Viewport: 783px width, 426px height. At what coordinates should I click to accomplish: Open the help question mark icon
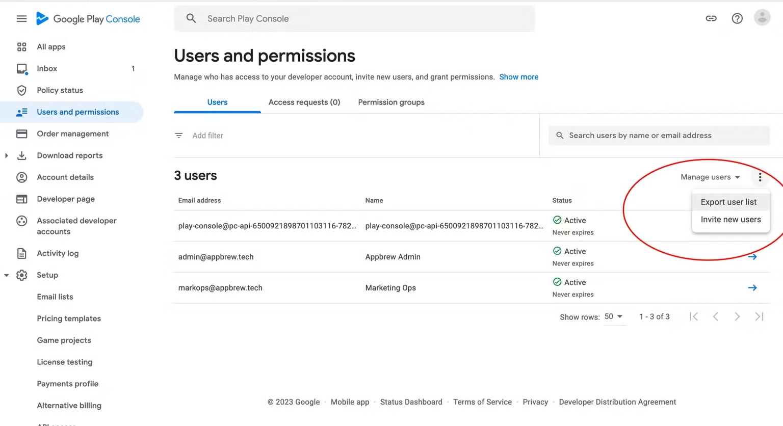point(737,18)
